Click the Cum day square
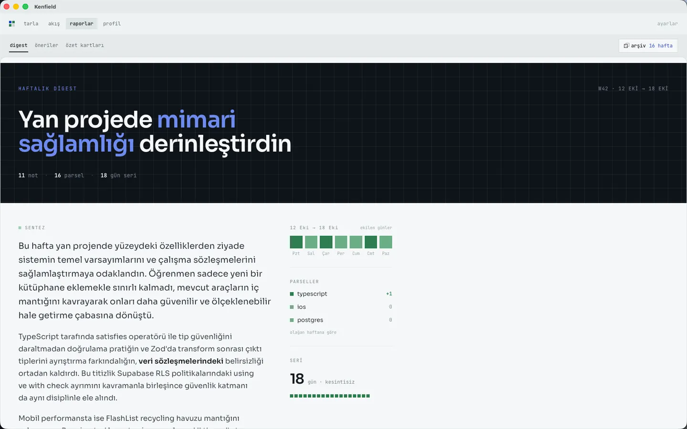 (x=356, y=242)
